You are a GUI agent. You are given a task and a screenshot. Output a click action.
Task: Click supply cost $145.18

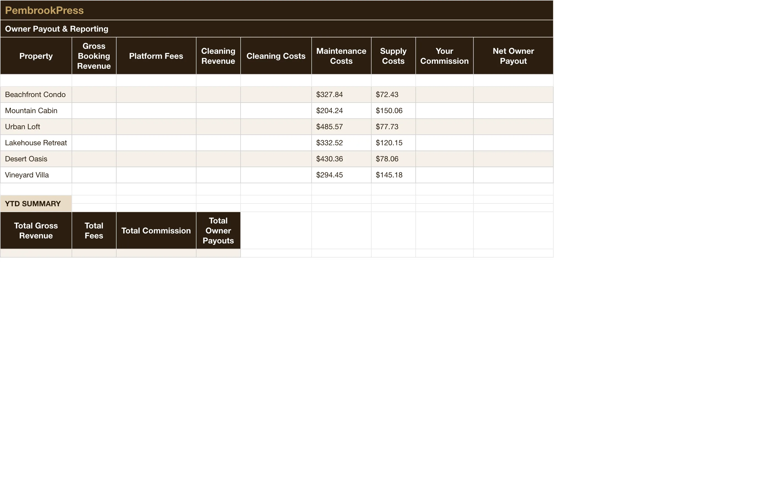click(393, 175)
